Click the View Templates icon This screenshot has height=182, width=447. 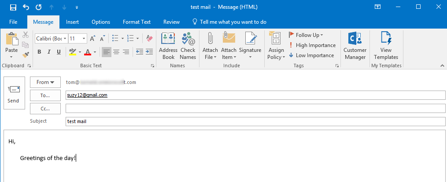(x=386, y=46)
